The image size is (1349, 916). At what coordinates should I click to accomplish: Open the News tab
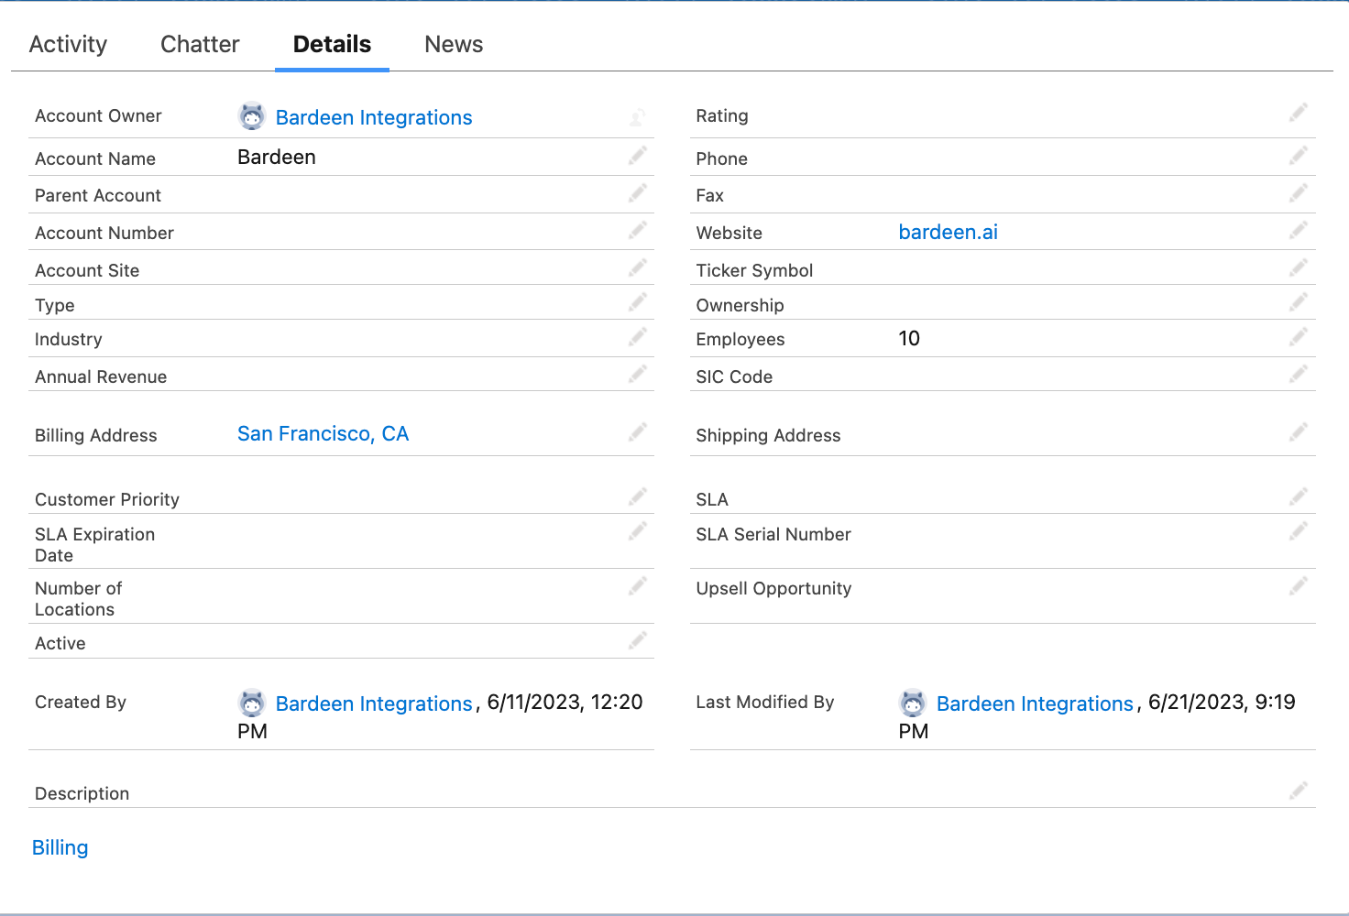tap(454, 44)
